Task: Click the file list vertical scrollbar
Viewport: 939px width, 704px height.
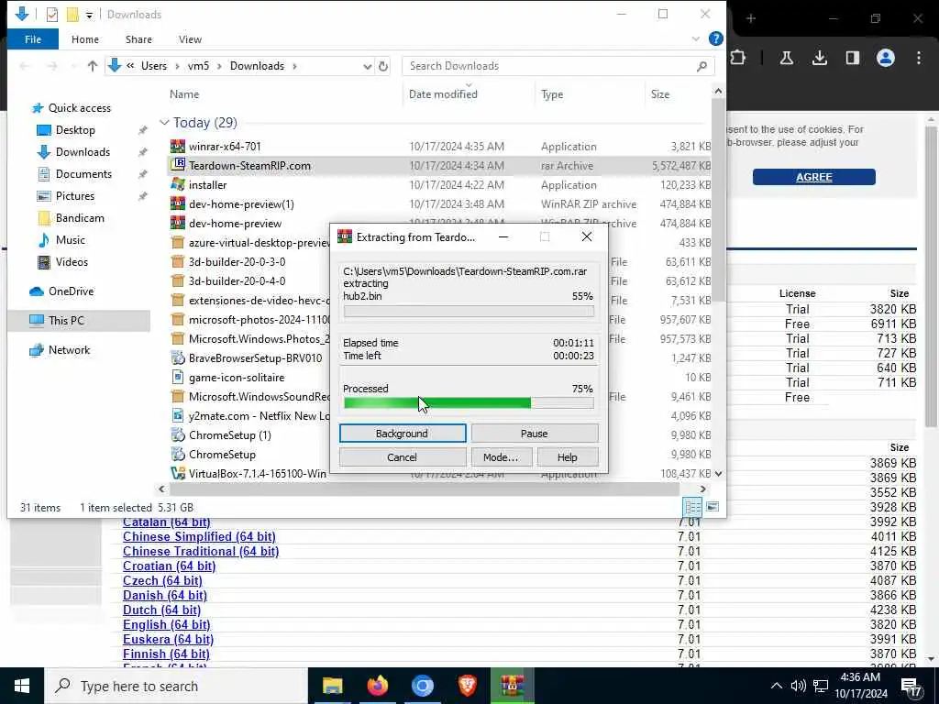Action: pyautogui.click(x=718, y=198)
